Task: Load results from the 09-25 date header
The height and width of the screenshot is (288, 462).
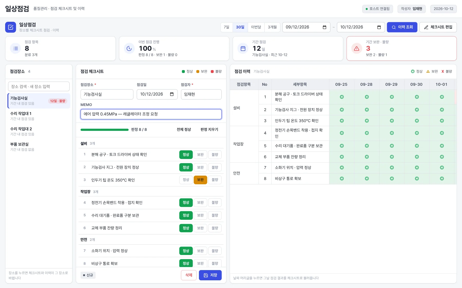Action: click(x=341, y=84)
